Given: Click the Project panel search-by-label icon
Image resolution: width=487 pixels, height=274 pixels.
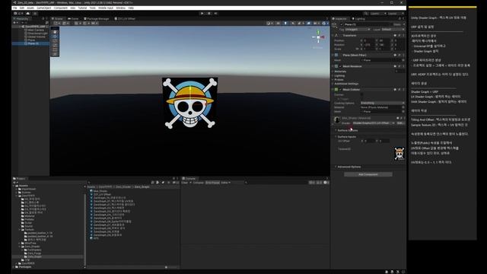Looking at the screenshot, I should click(163, 183).
